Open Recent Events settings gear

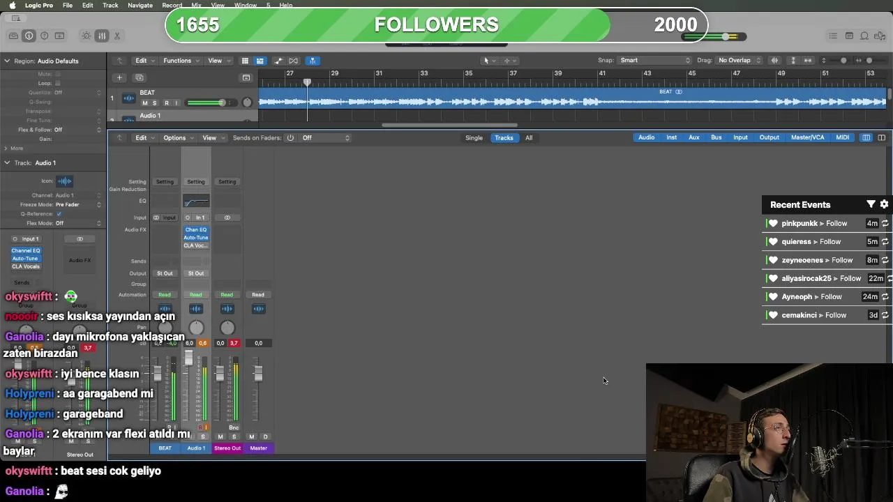(x=884, y=204)
